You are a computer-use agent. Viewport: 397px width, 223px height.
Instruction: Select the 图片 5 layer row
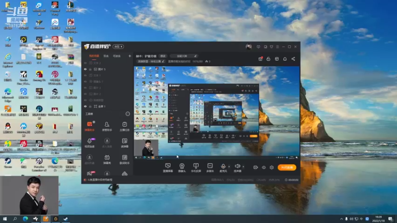(x=107, y=69)
